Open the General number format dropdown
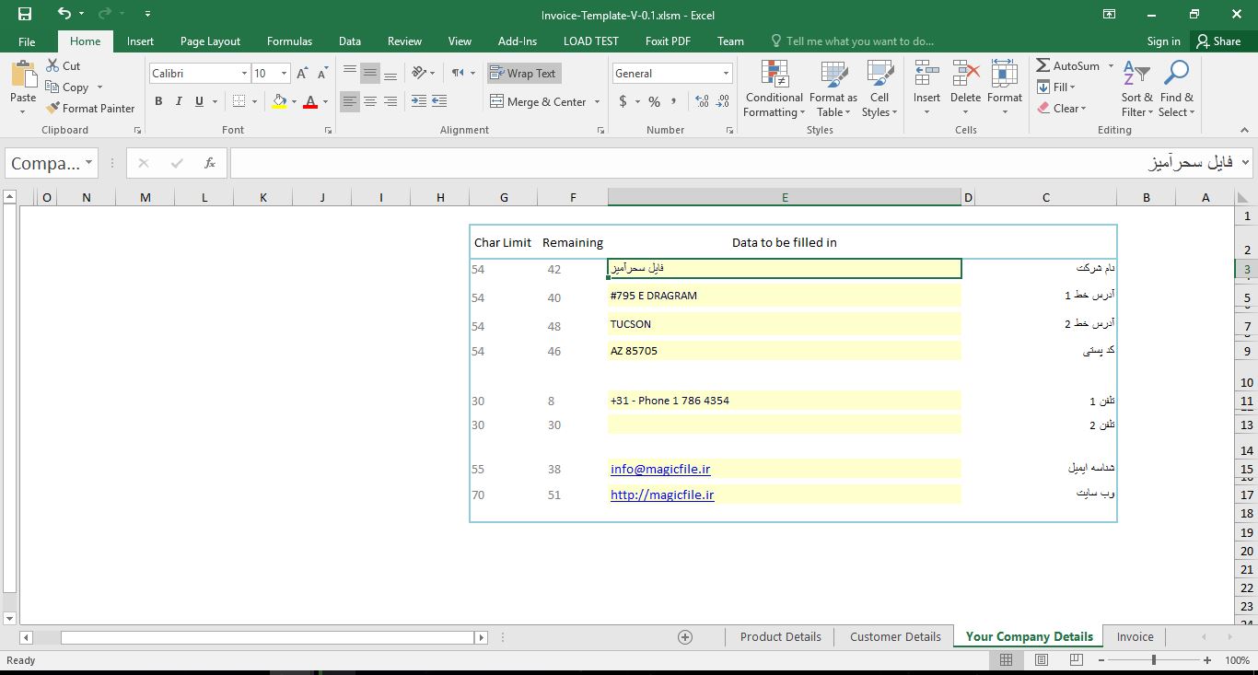The image size is (1258, 675). click(x=726, y=74)
